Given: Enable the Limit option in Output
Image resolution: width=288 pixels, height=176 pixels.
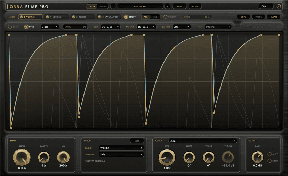Looking at the screenshot, I should click(x=270, y=161).
